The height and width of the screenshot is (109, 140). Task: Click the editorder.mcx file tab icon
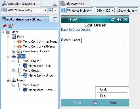(x=63, y=4)
